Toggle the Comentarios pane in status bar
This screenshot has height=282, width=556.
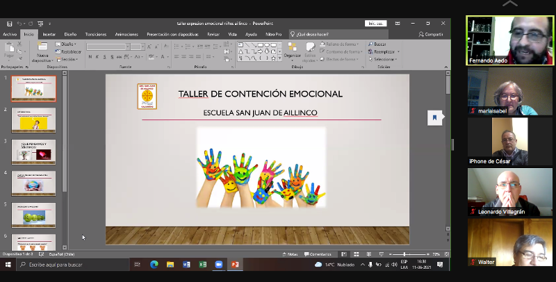(x=319, y=254)
